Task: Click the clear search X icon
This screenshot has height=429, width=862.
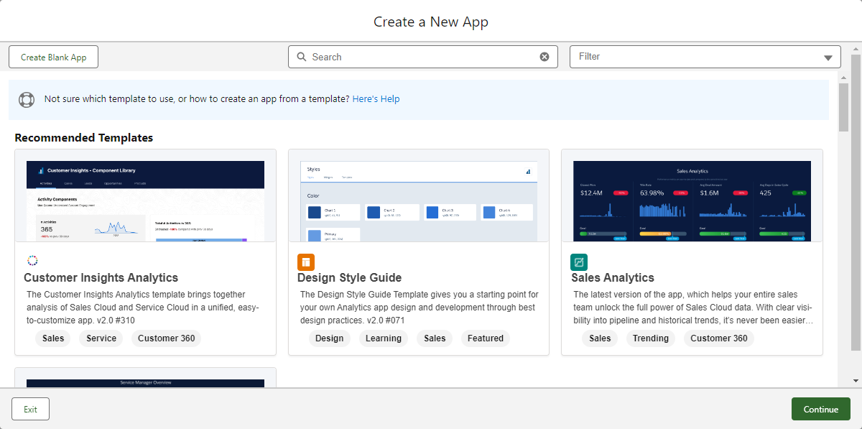Action: [544, 57]
